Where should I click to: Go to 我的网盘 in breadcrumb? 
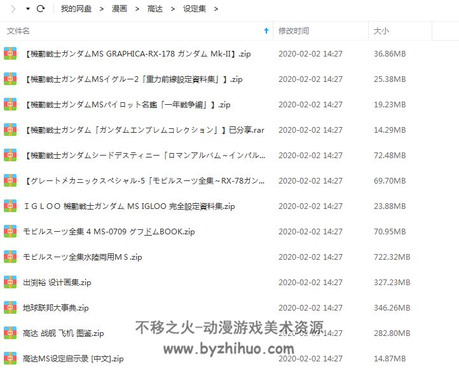76,9
